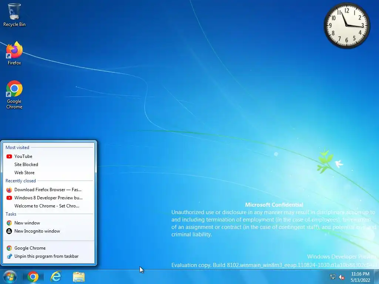Image resolution: width=379 pixels, height=284 pixels.
Task: Choose New Incognito window task
Action: [49, 231]
